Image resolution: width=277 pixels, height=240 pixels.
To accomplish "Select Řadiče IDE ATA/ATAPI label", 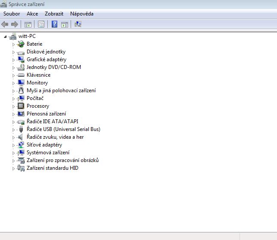I will pyautogui.click(x=52, y=122).
